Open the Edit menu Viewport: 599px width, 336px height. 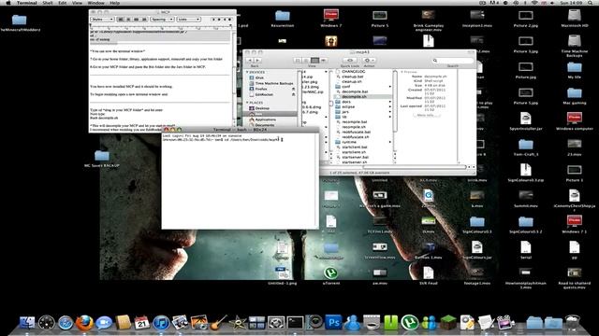(63, 3)
